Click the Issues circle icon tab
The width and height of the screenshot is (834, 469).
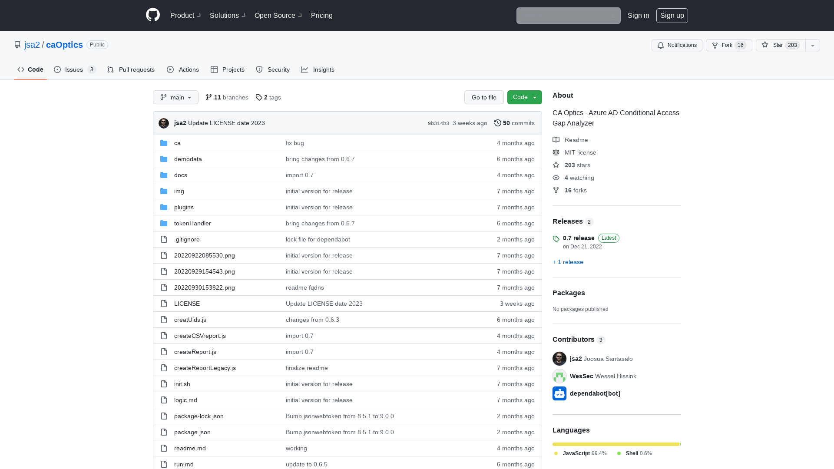click(x=57, y=69)
